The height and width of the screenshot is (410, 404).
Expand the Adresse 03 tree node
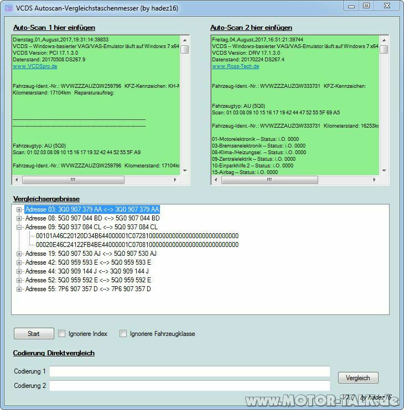[x=19, y=209]
